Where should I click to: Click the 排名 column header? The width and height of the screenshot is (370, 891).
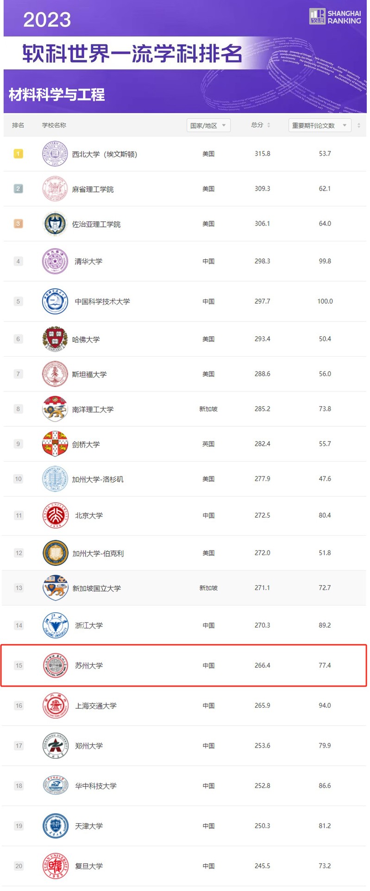click(18, 125)
